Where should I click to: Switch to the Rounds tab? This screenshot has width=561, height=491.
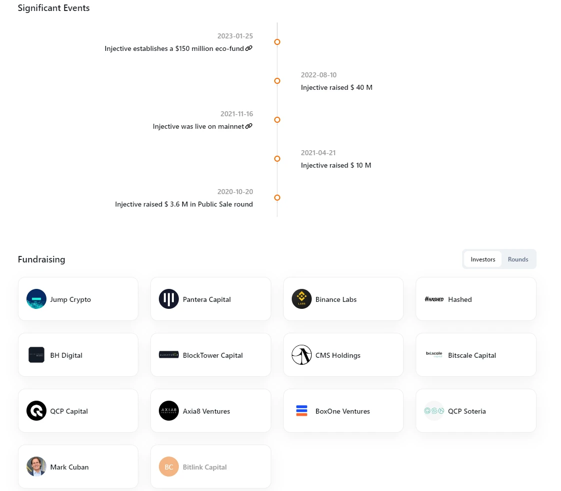coord(518,259)
